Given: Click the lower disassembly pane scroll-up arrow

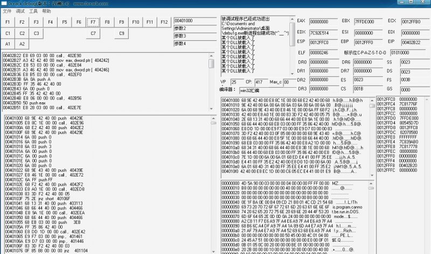Looking at the screenshot, I should [213, 118].
